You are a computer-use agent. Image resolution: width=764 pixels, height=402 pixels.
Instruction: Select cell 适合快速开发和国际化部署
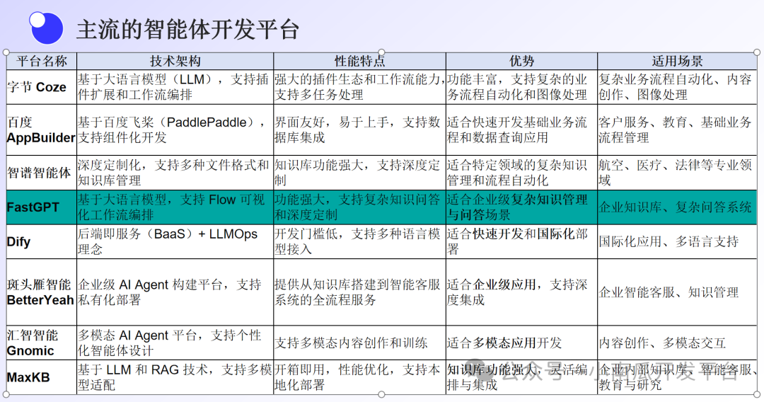(521, 241)
